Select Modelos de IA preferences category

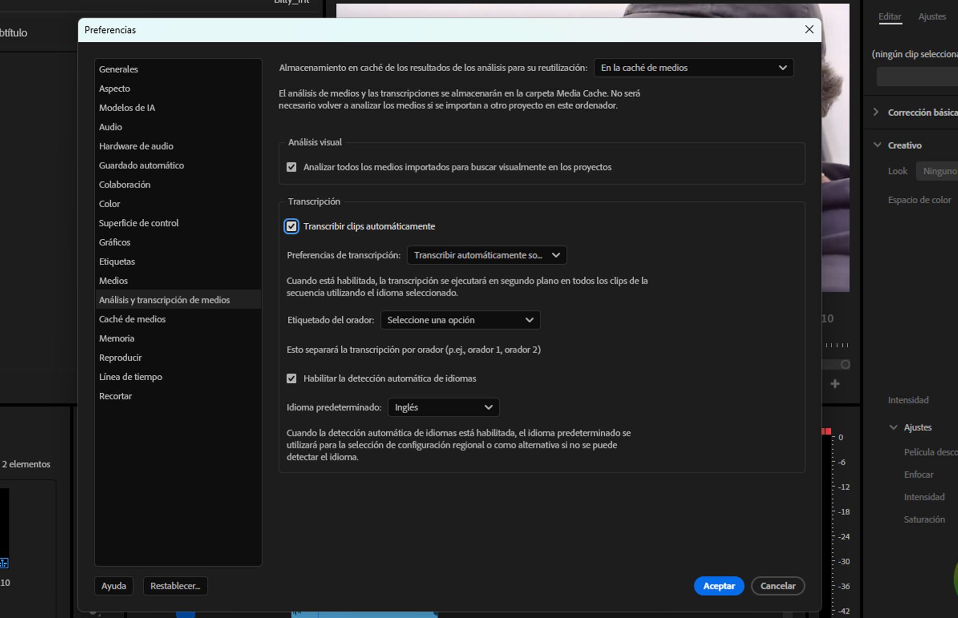127,108
